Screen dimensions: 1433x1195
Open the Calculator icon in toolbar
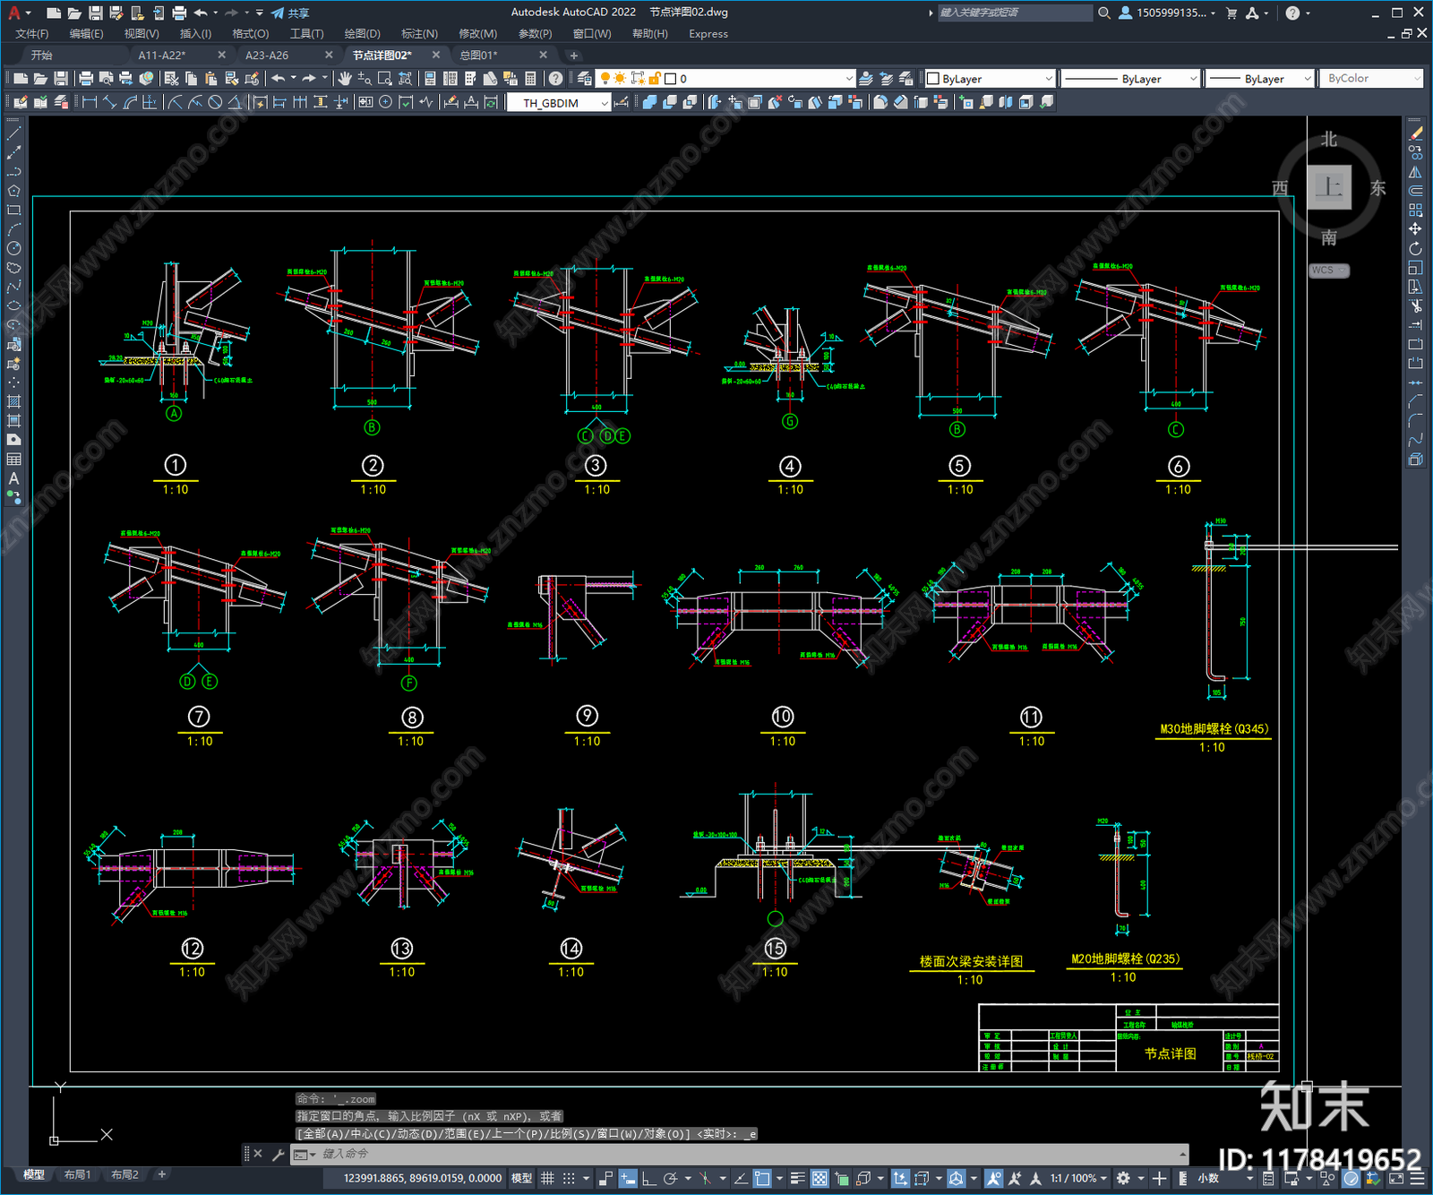pyautogui.click(x=530, y=79)
